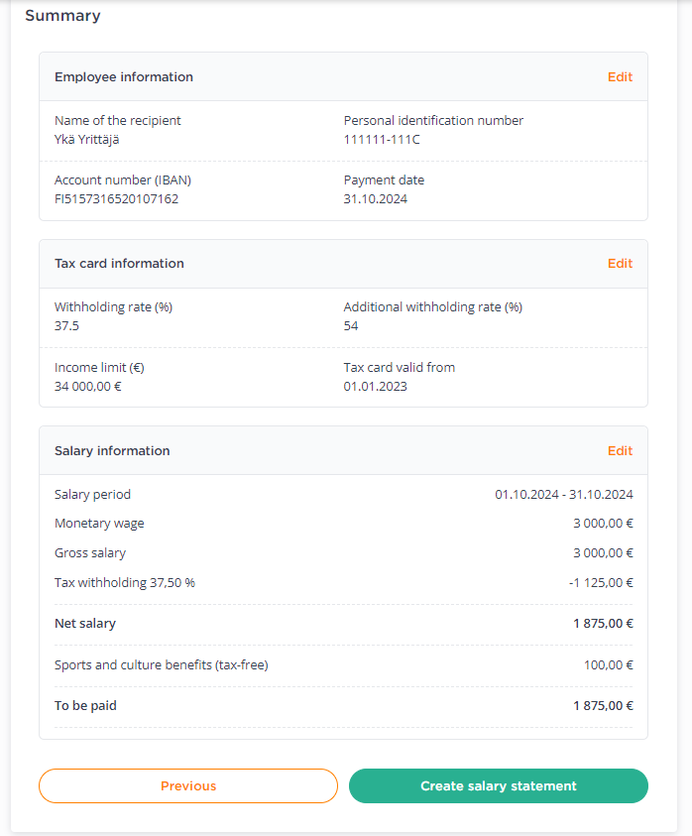
Task: Click the personal identification number value
Action: tap(382, 140)
